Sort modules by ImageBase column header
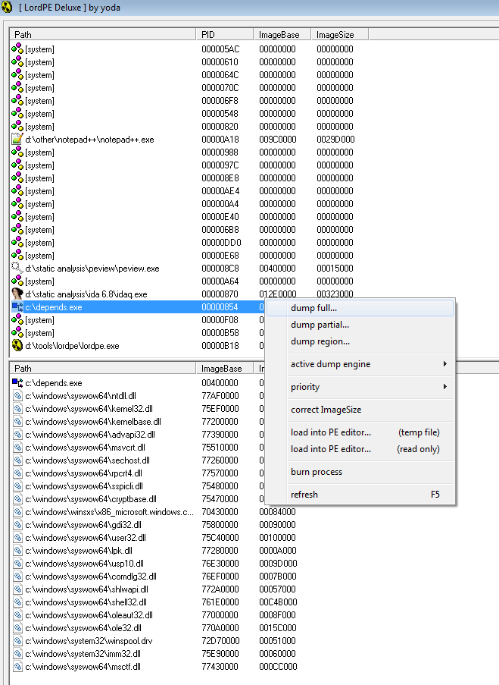The height and width of the screenshot is (685, 499). [225, 368]
